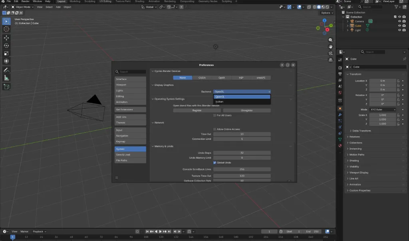The height and width of the screenshot is (241, 409).
Task: Open the File menu
Action: (x=9, y=1)
